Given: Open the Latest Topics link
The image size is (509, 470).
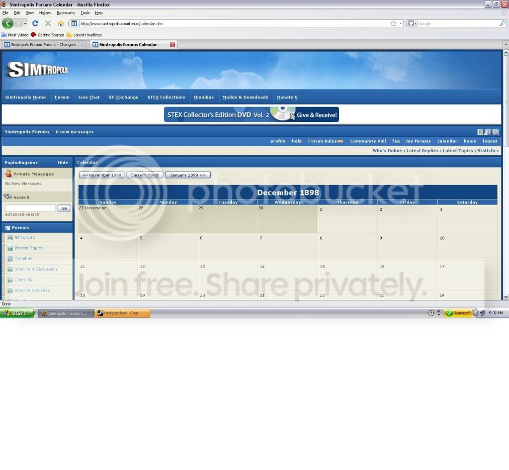Looking at the screenshot, I should click(x=458, y=151).
